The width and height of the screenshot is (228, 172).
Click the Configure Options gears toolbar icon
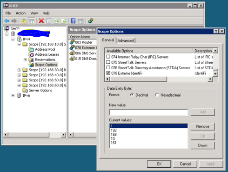[91, 21]
